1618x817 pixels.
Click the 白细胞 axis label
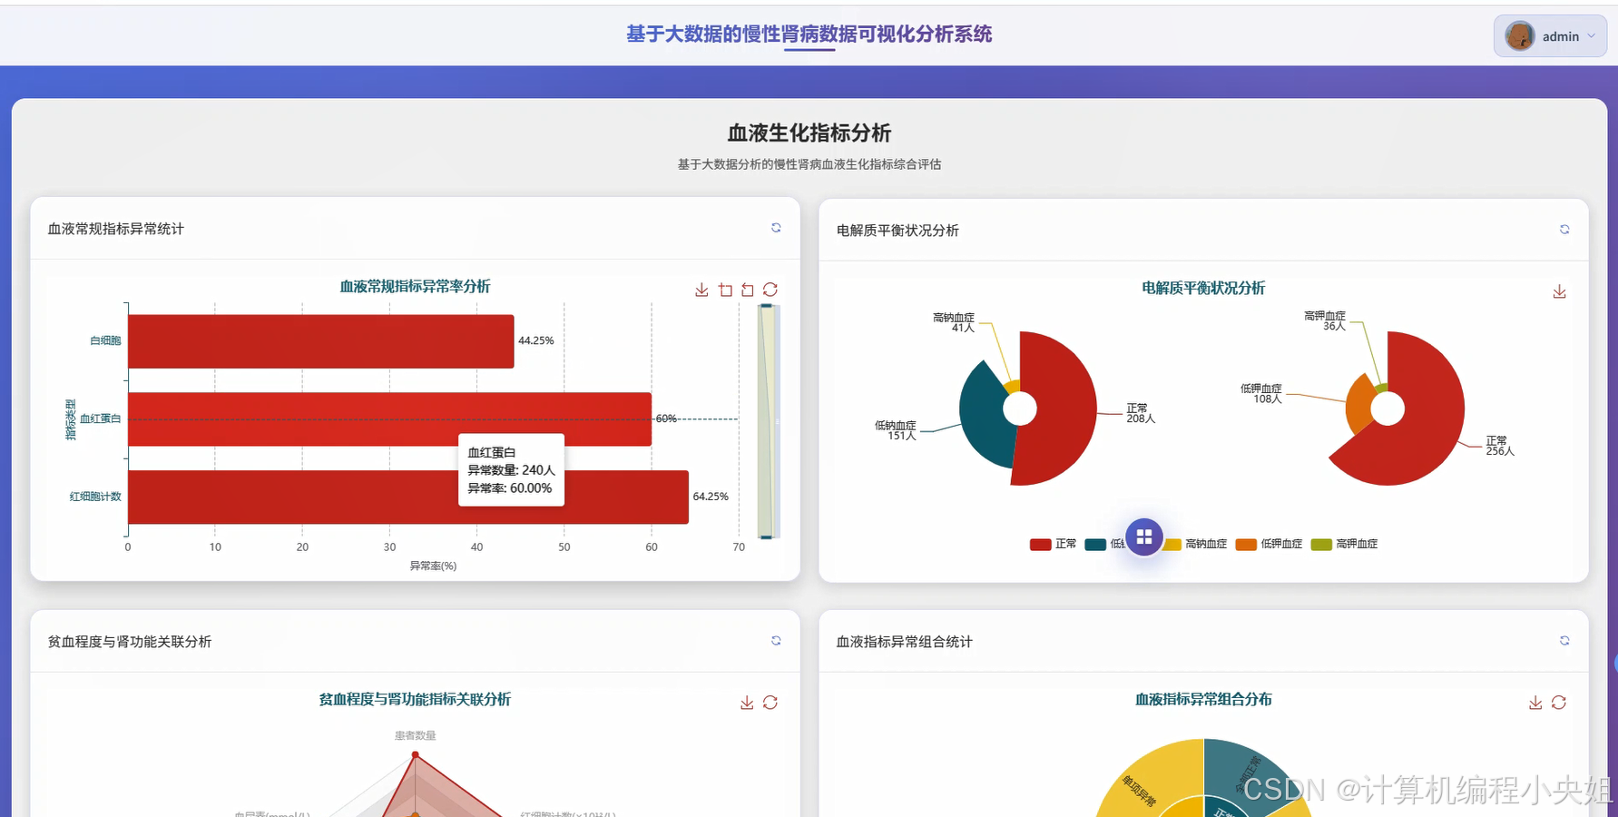click(105, 340)
